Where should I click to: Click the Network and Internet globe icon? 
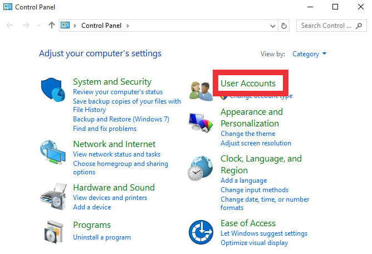[x=53, y=153]
